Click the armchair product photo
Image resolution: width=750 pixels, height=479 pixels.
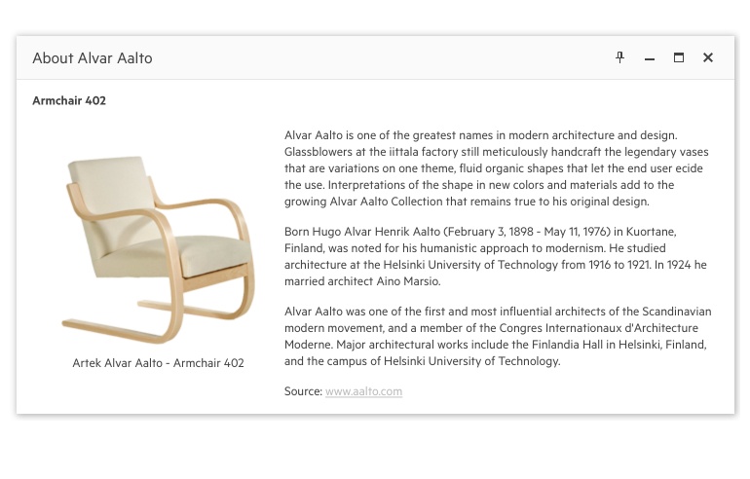[x=158, y=249]
